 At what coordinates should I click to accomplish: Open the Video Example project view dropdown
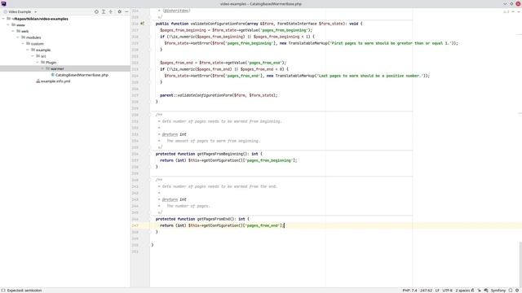20,11
